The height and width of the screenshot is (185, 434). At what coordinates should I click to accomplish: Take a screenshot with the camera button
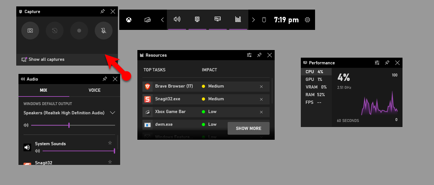(x=30, y=31)
